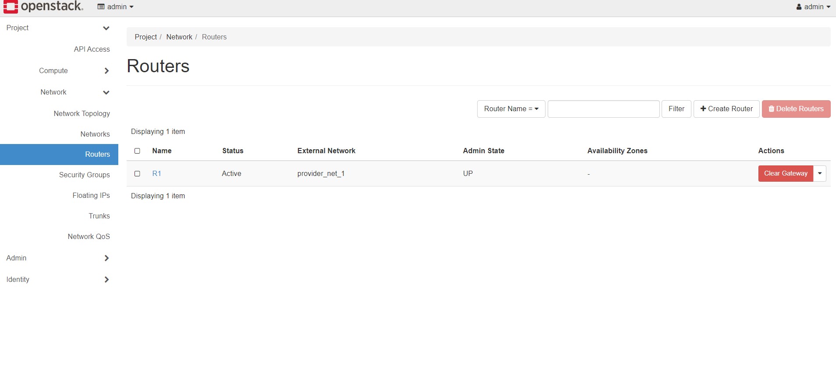Open the admin user account menu
This screenshot has width=836, height=390.
pos(813,7)
